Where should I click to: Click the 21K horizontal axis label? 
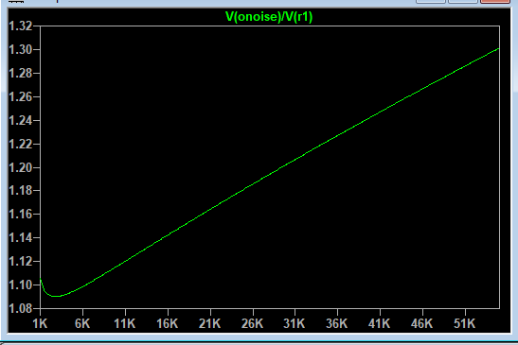coord(210,323)
